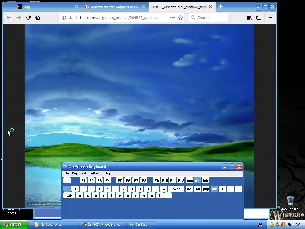Switch to On-Screen Keyboard taskbar button
The height and width of the screenshot is (229, 305).
click(142, 225)
